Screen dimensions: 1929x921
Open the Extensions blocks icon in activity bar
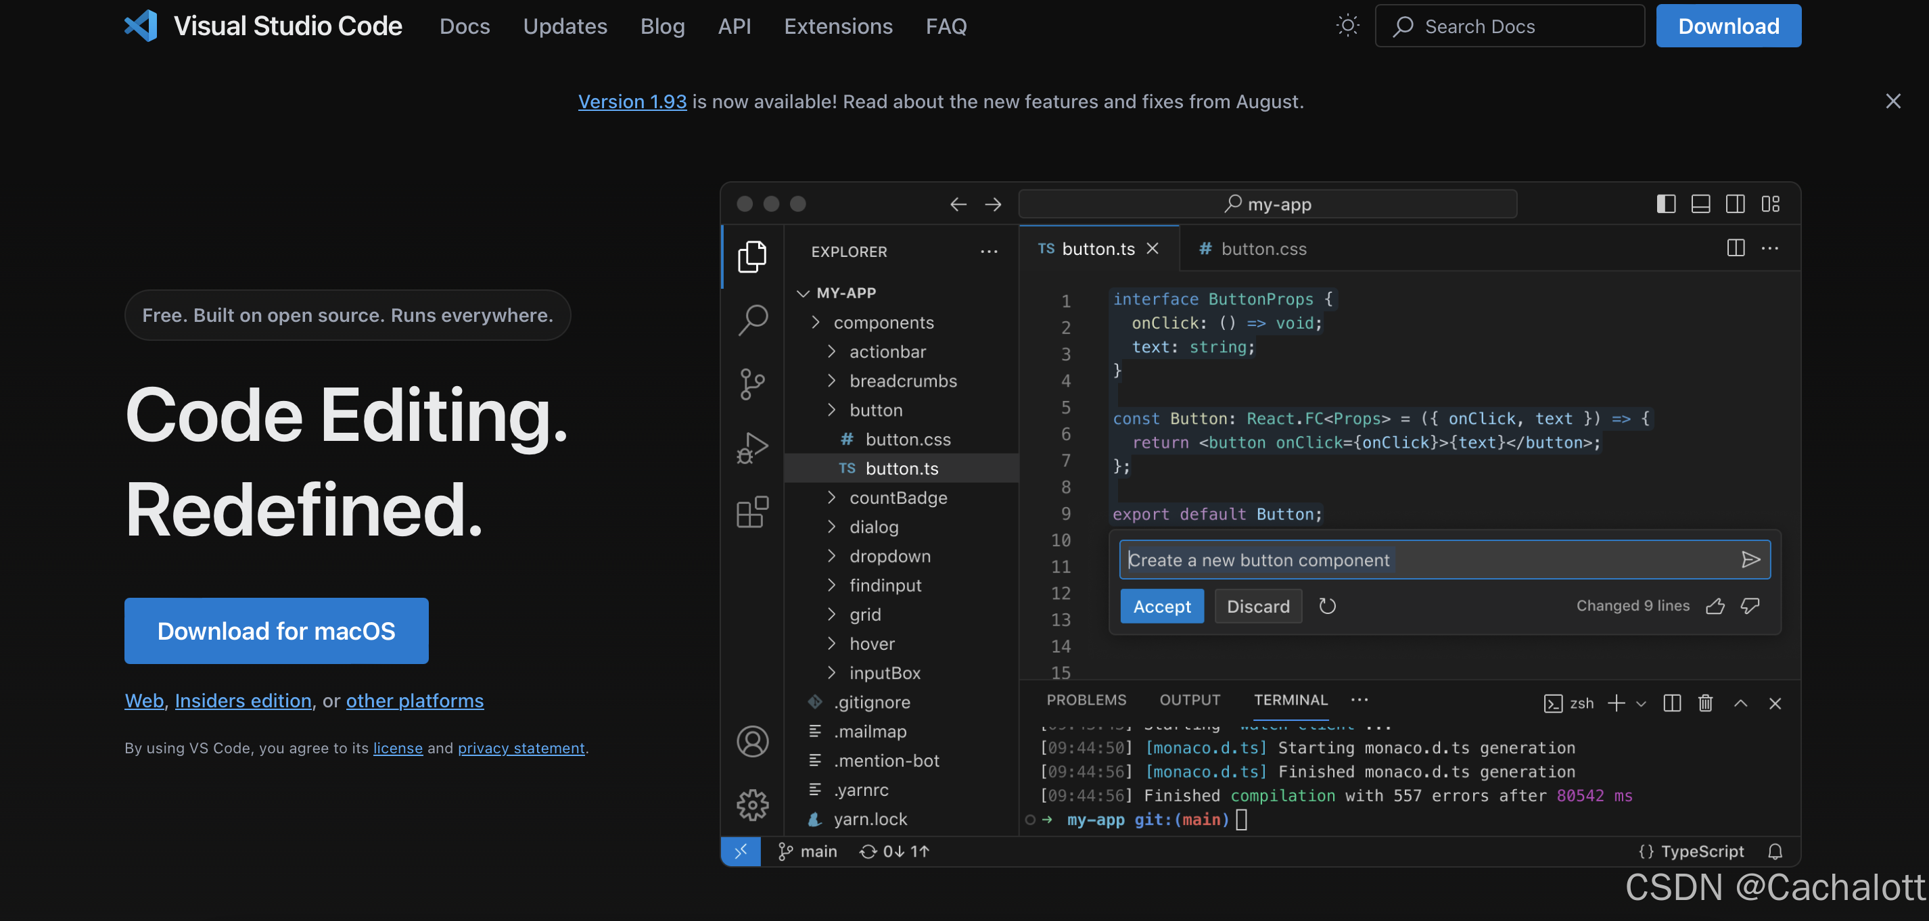(x=752, y=511)
